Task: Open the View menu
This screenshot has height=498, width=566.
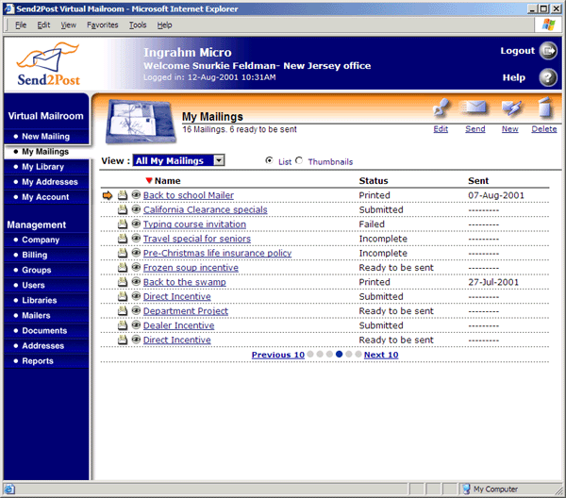Action: [x=69, y=25]
